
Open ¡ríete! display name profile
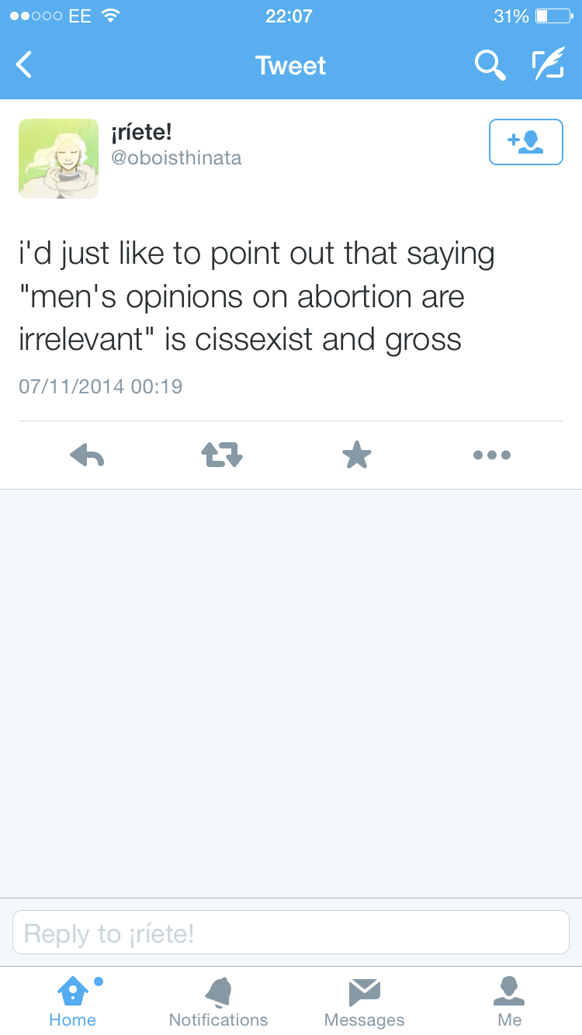pos(141,133)
